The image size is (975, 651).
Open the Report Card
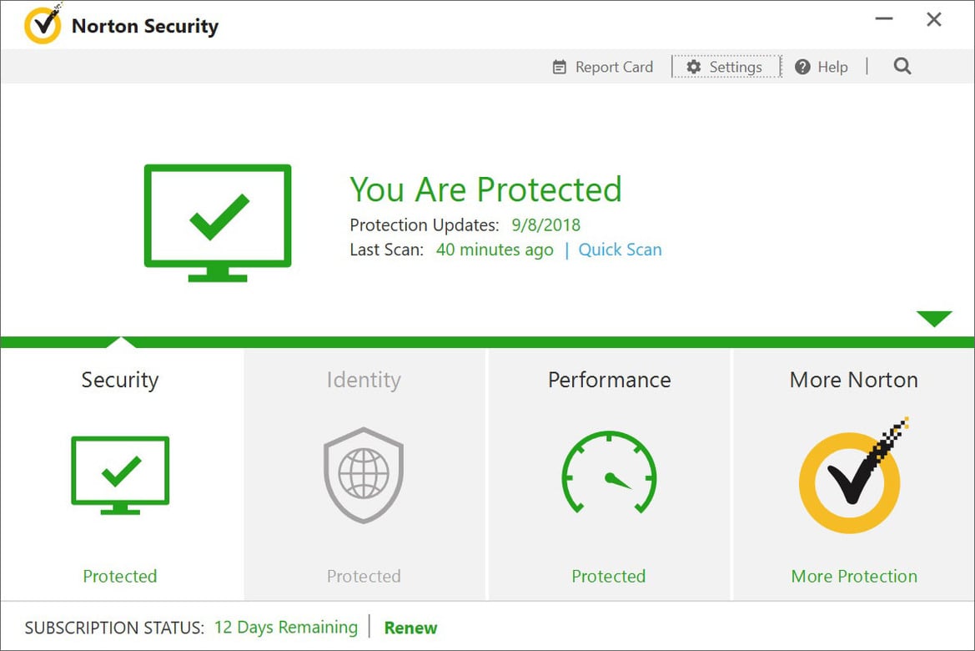(x=602, y=67)
